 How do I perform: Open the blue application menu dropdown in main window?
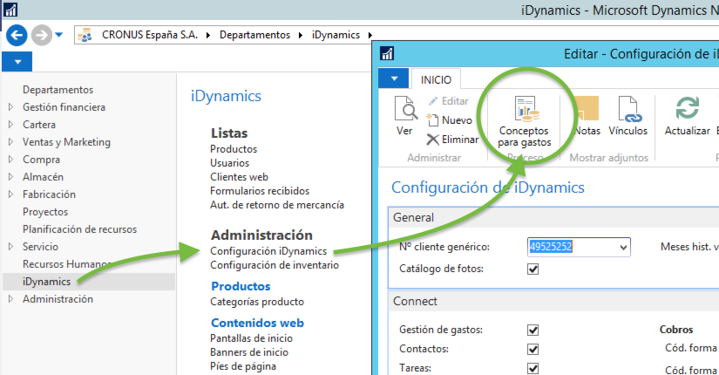pos(17,62)
